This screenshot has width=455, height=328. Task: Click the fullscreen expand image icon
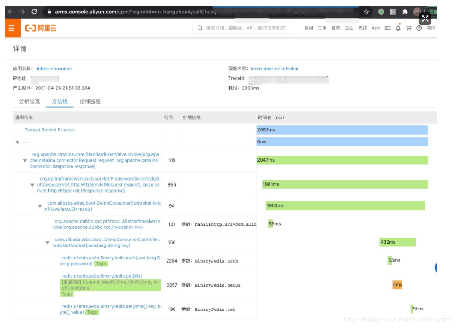click(425, 19)
